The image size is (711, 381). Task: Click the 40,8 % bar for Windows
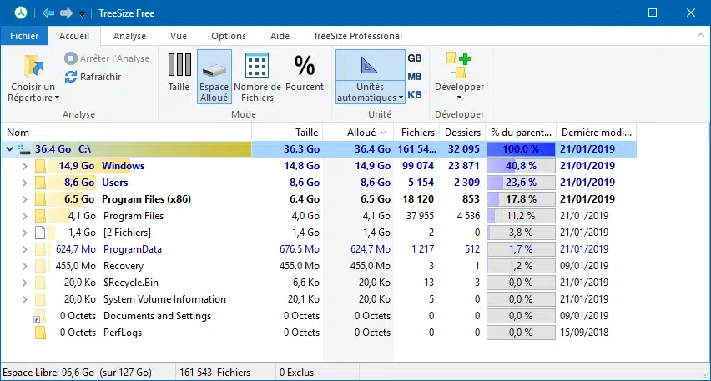(x=521, y=166)
